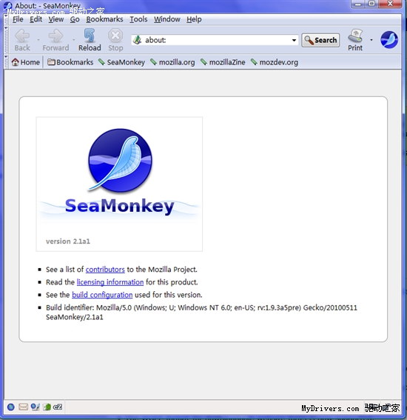The height and width of the screenshot is (420, 407).
Task: Minimize the SeaMonkey window
Action: [358, 4]
